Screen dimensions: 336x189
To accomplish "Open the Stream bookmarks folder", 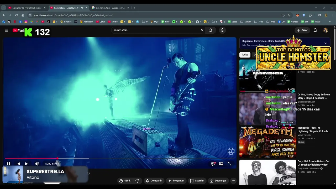I will [246, 22].
